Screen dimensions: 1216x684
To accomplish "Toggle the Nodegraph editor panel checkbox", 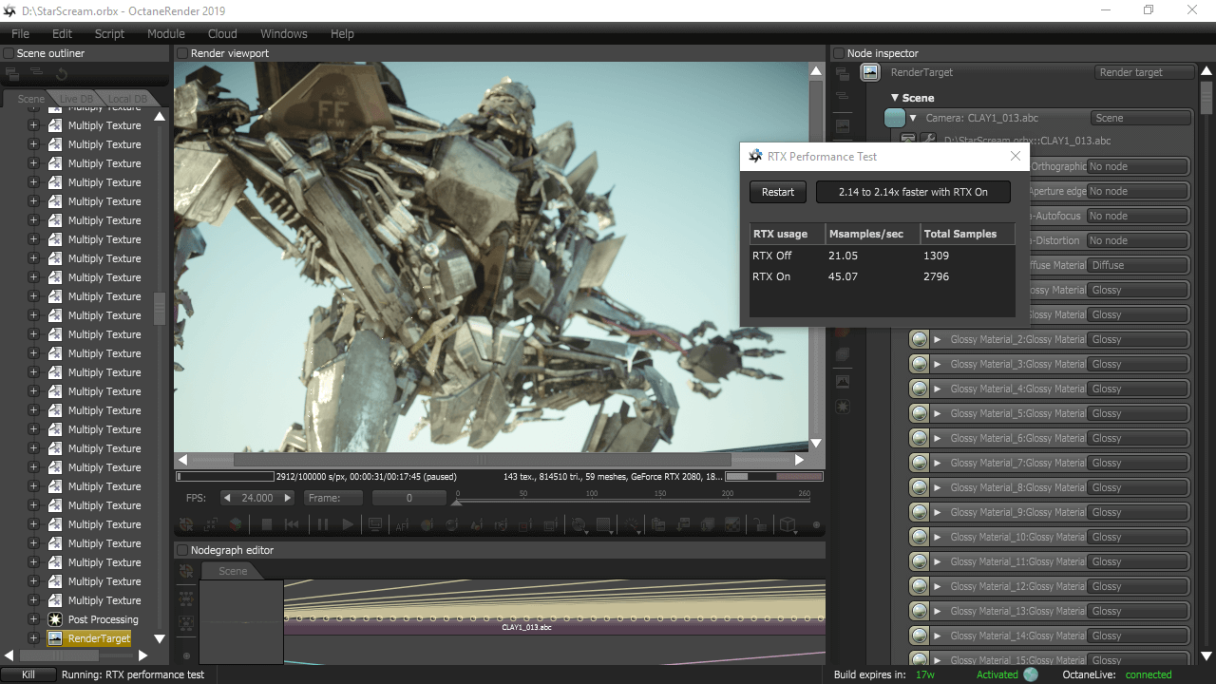I will 181,550.
